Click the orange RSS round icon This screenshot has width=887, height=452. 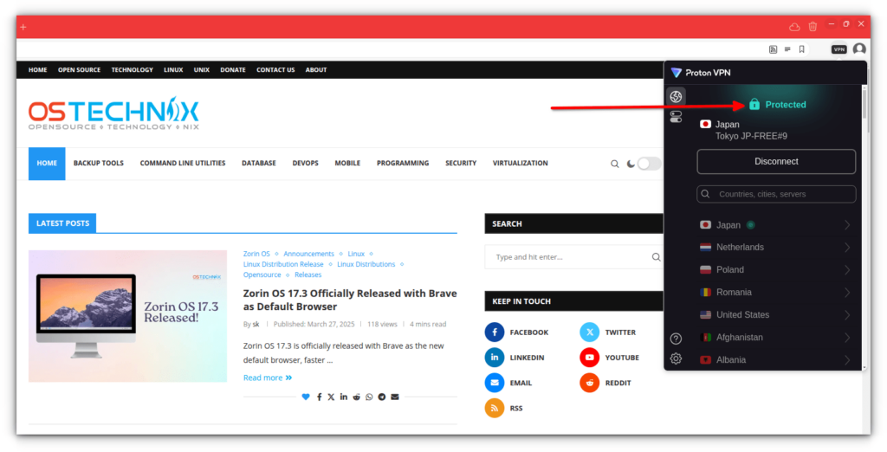pos(494,408)
